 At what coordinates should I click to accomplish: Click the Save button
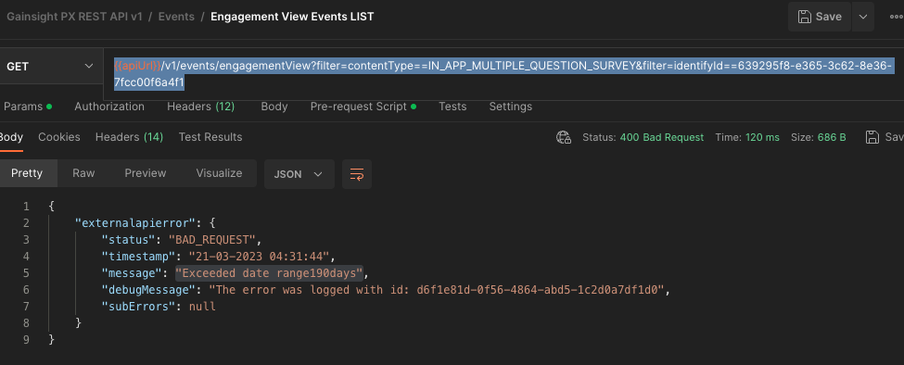point(820,17)
